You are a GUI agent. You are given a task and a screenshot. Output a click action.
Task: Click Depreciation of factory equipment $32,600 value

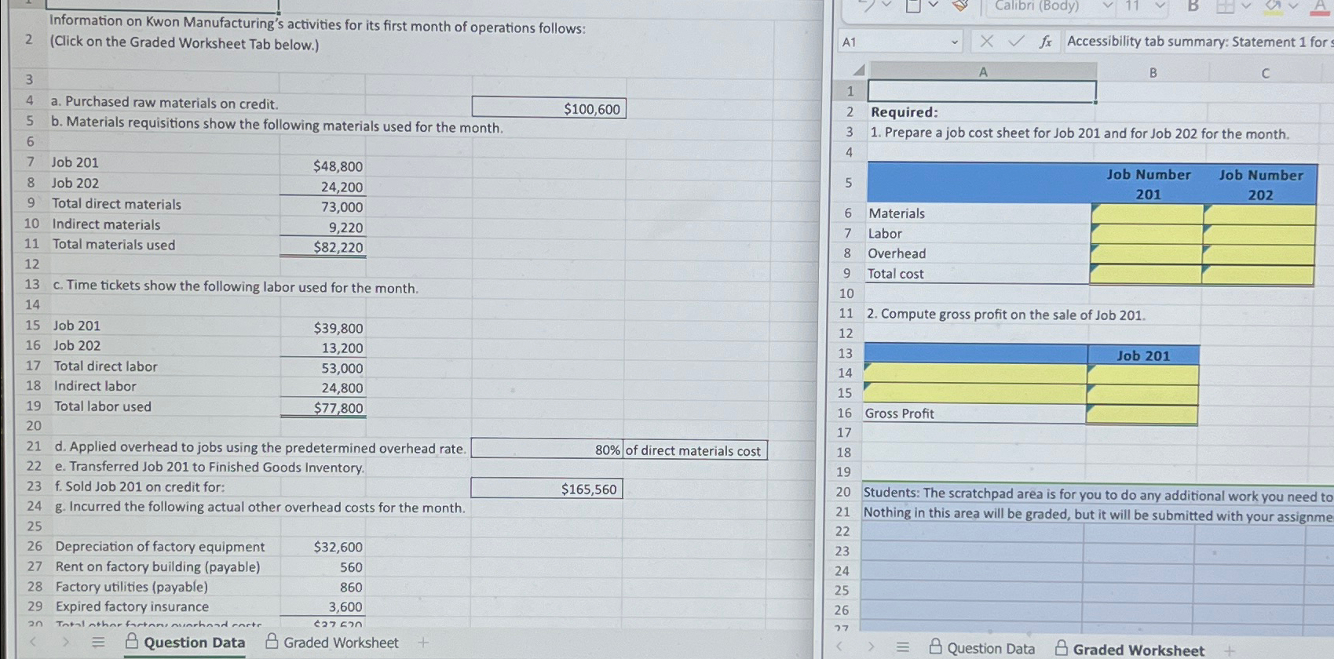(338, 547)
